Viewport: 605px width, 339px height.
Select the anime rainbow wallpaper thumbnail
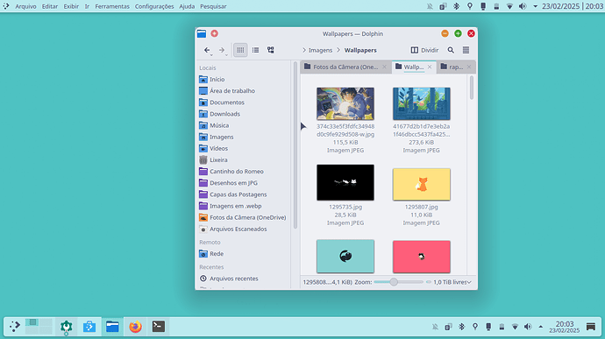[345, 103]
